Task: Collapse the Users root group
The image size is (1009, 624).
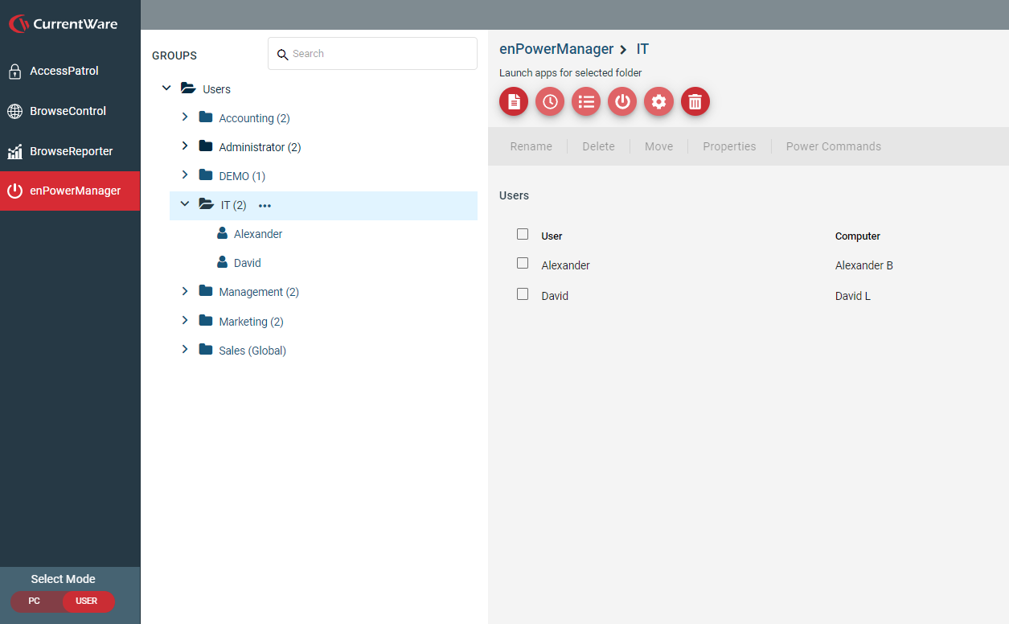Action: [x=166, y=88]
